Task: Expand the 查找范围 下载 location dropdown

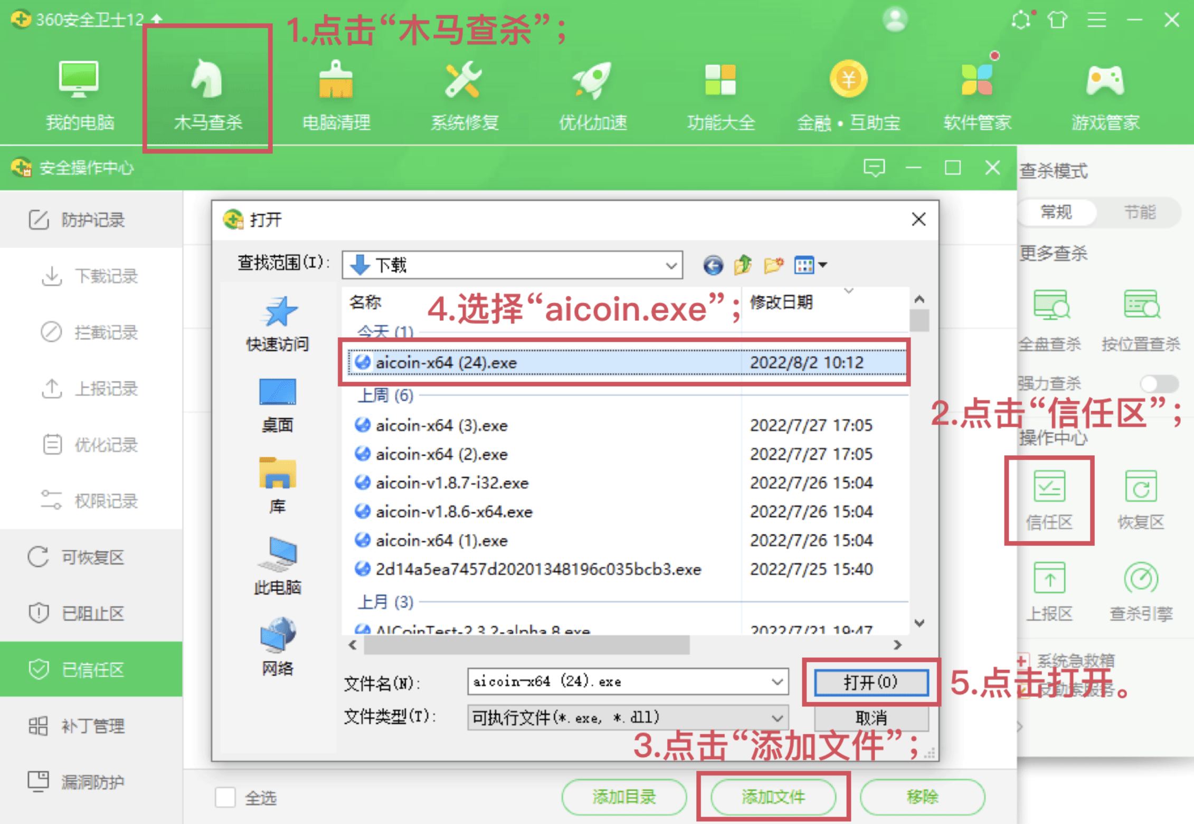Action: [671, 265]
